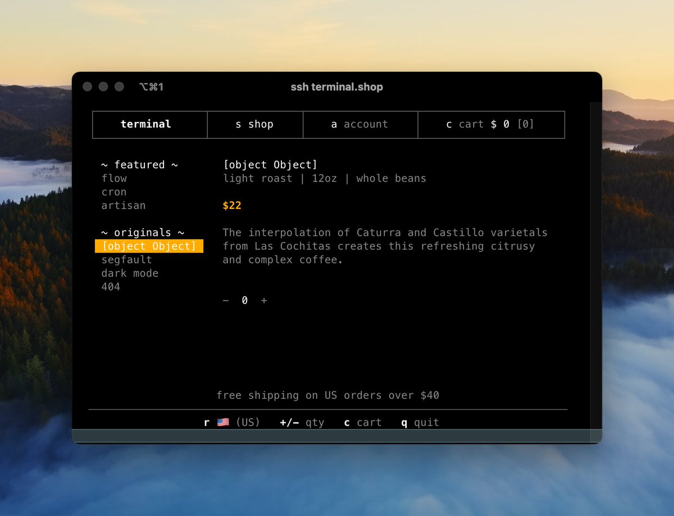Click the quantity value 0
674x516 pixels.
pos(245,300)
